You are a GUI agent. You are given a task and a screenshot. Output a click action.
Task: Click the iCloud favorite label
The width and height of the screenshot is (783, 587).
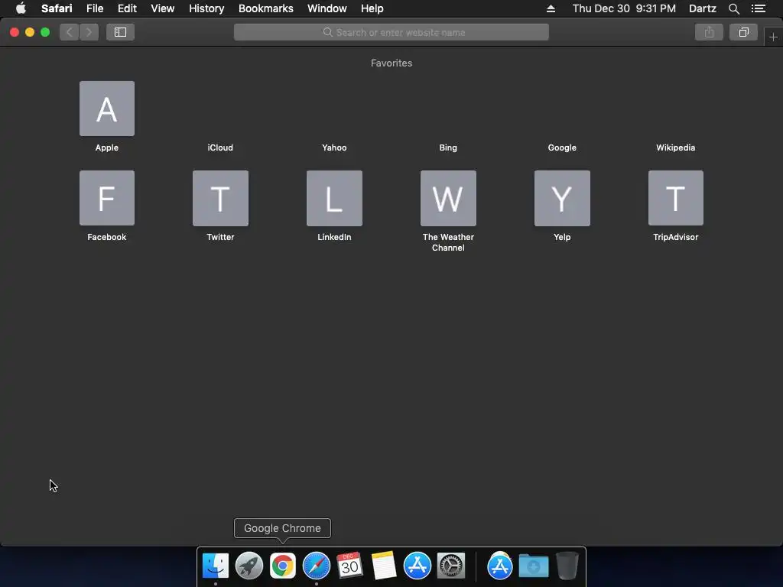point(220,148)
